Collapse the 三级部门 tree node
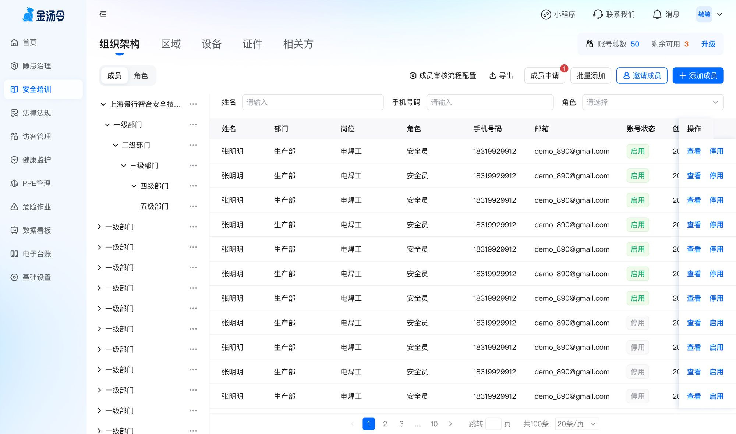 tap(124, 166)
